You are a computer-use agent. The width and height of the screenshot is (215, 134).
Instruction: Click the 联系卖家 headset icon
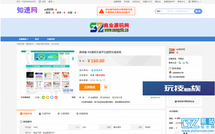pyautogui.click(x=170, y=68)
